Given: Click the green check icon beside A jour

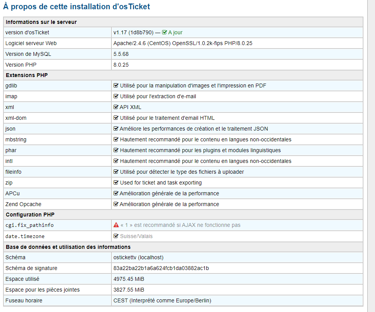Looking at the screenshot, I should 164,32.
